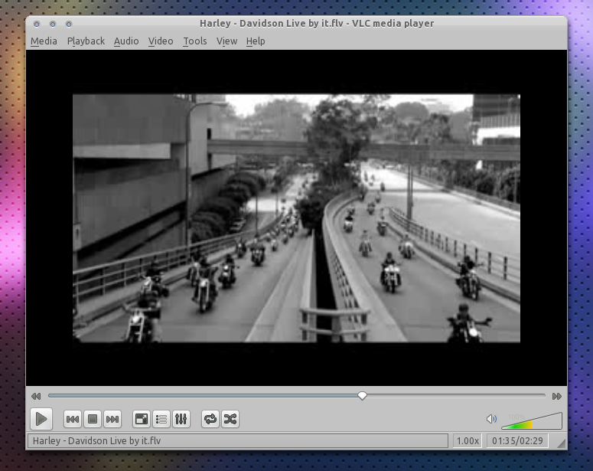Expand the Video menu
The width and height of the screenshot is (593, 471).
[x=161, y=41]
